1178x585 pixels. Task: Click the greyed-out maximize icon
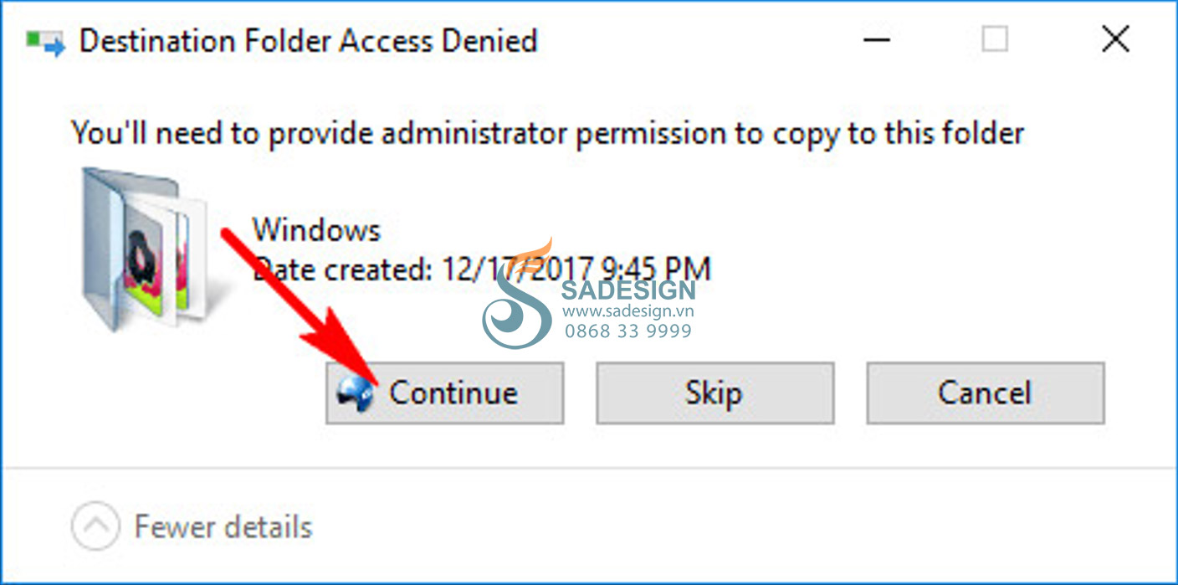pyautogui.click(x=995, y=39)
